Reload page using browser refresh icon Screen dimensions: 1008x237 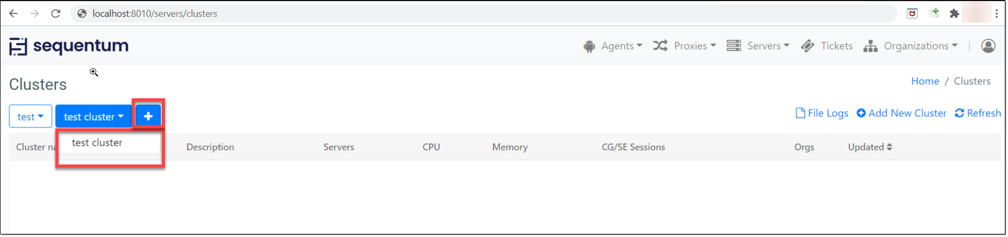click(x=56, y=14)
